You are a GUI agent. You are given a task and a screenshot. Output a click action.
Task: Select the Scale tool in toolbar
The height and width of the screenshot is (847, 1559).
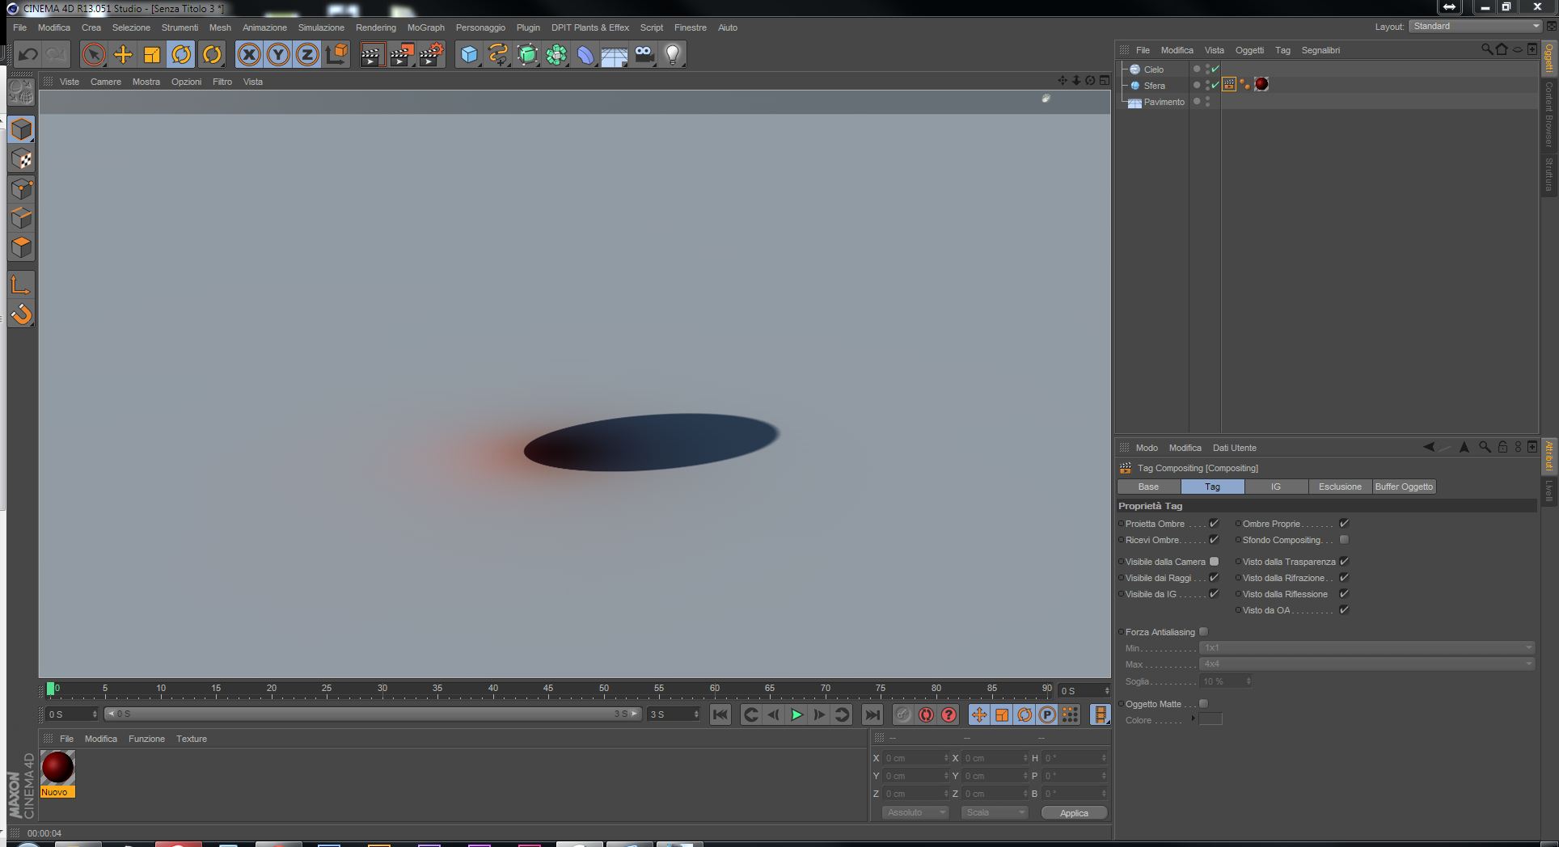(x=152, y=54)
